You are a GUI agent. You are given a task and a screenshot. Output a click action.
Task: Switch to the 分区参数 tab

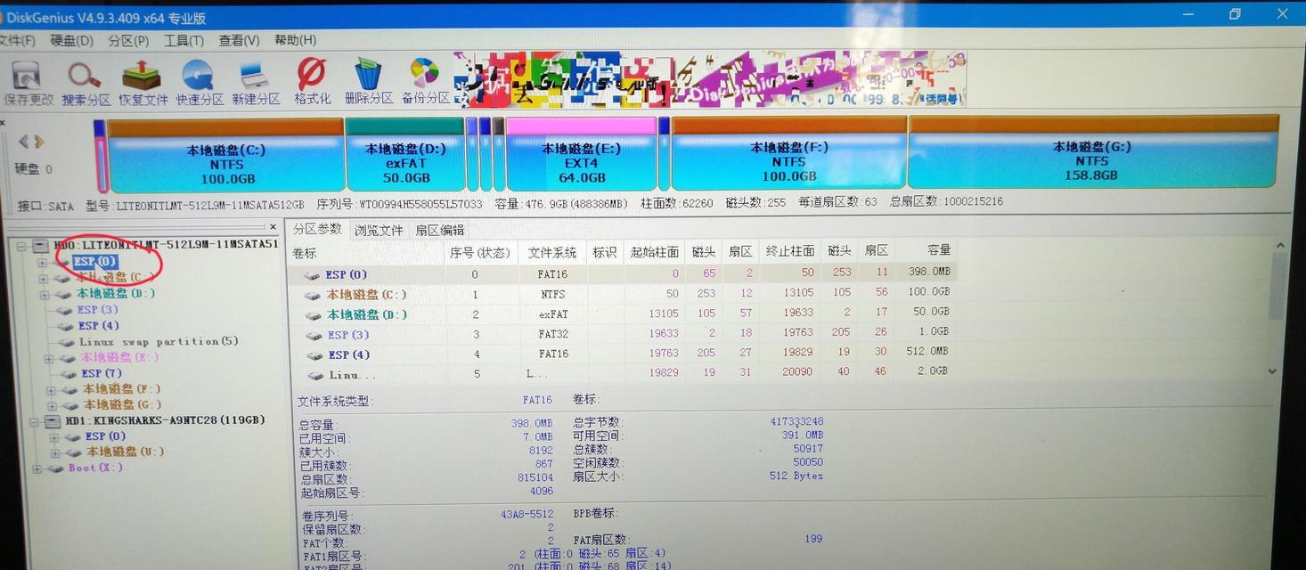click(x=317, y=229)
